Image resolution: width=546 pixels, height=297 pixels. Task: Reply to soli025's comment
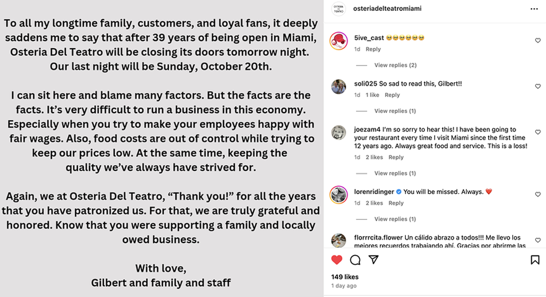click(392, 95)
